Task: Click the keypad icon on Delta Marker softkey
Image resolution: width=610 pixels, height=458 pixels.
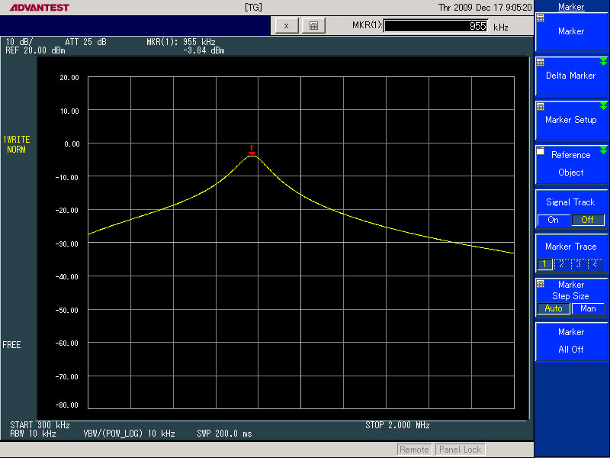Action: [x=541, y=63]
